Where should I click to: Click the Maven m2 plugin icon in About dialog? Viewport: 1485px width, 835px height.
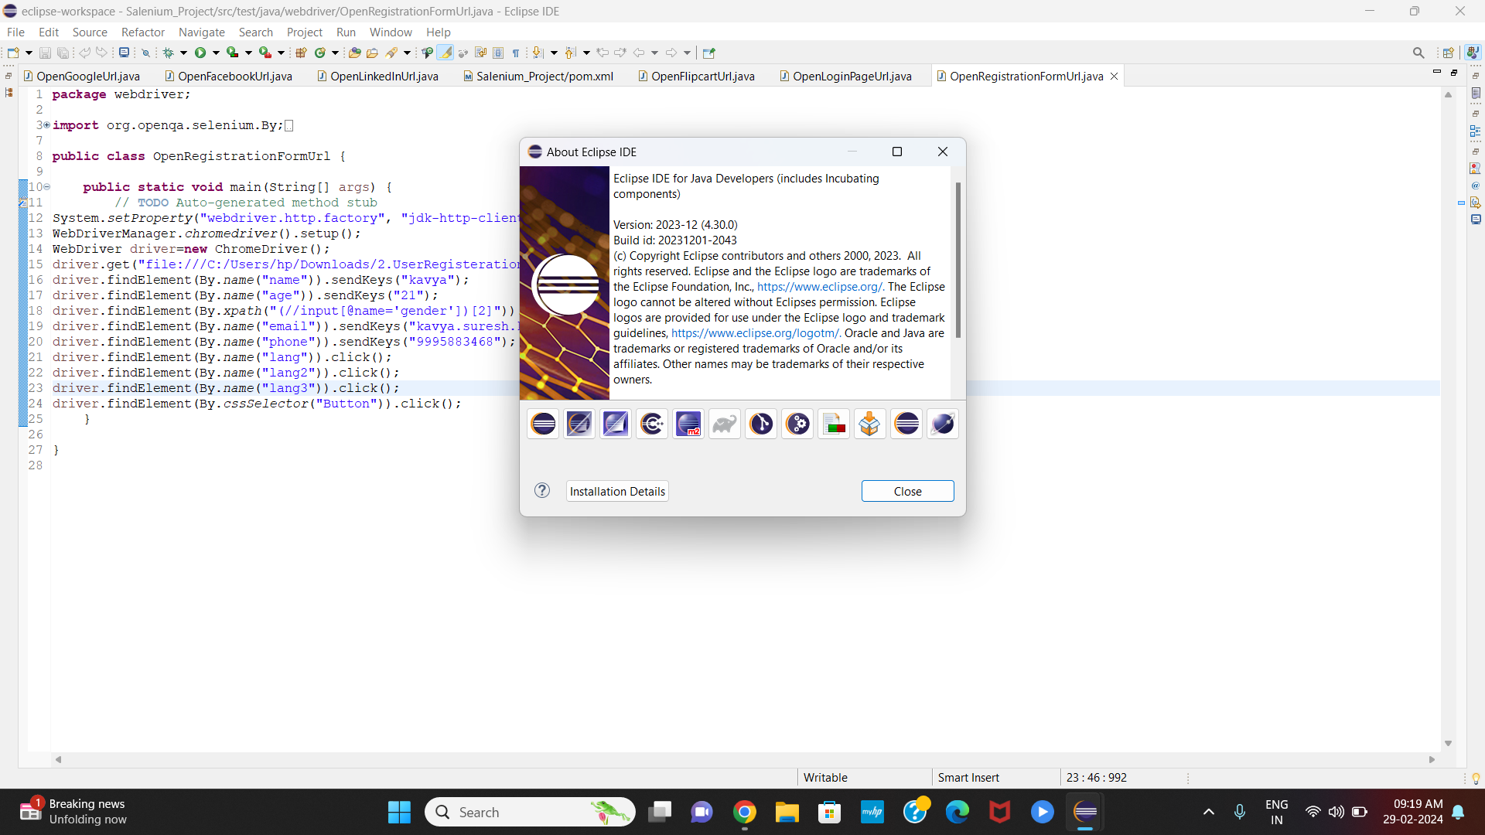pos(688,424)
